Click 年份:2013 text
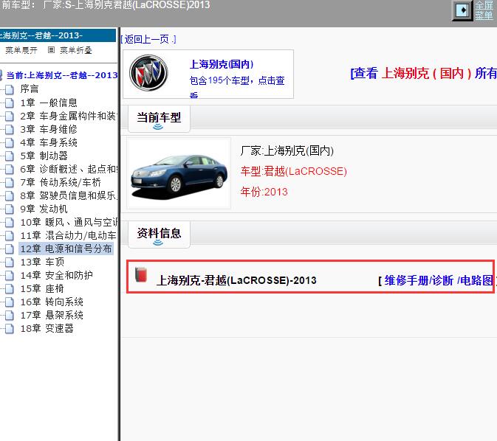Image resolution: width=497 pixels, height=441 pixels. [x=264, y=192]
